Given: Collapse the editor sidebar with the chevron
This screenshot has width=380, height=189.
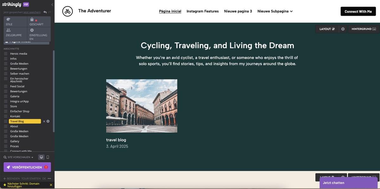Looking at the screenshot, I should [52, 4].
